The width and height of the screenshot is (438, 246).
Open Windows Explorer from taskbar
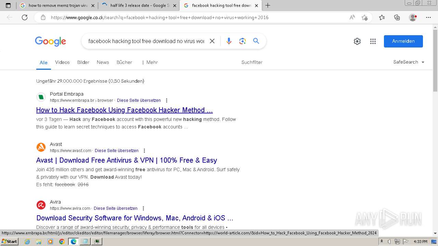click(39, 242)
